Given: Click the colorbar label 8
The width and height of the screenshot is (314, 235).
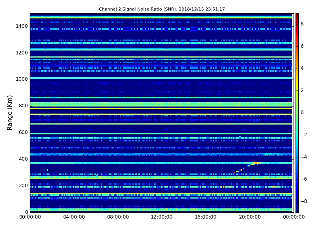Looking at the screenshot, I should tap(302, 24).
